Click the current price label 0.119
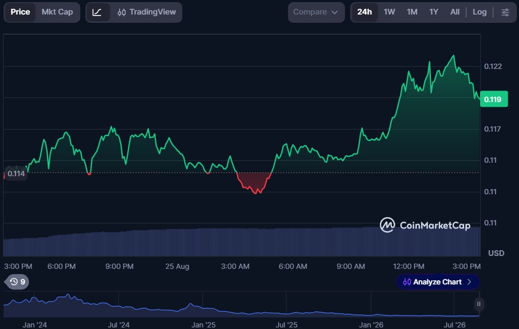 coord(494,99)
